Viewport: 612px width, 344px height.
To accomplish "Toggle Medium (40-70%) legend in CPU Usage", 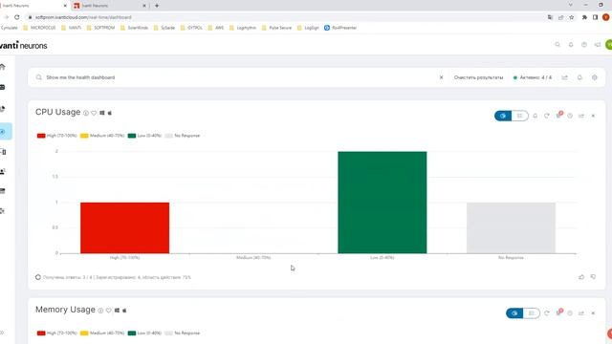I will (102, 136).
